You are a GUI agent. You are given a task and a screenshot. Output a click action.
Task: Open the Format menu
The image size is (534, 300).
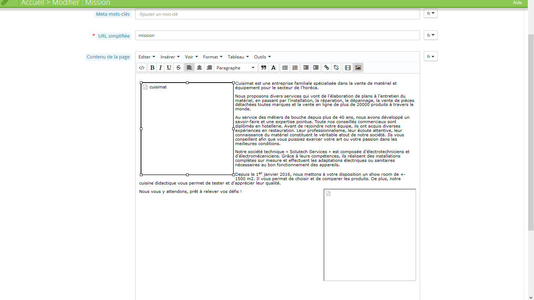click(x=213, y=57)
